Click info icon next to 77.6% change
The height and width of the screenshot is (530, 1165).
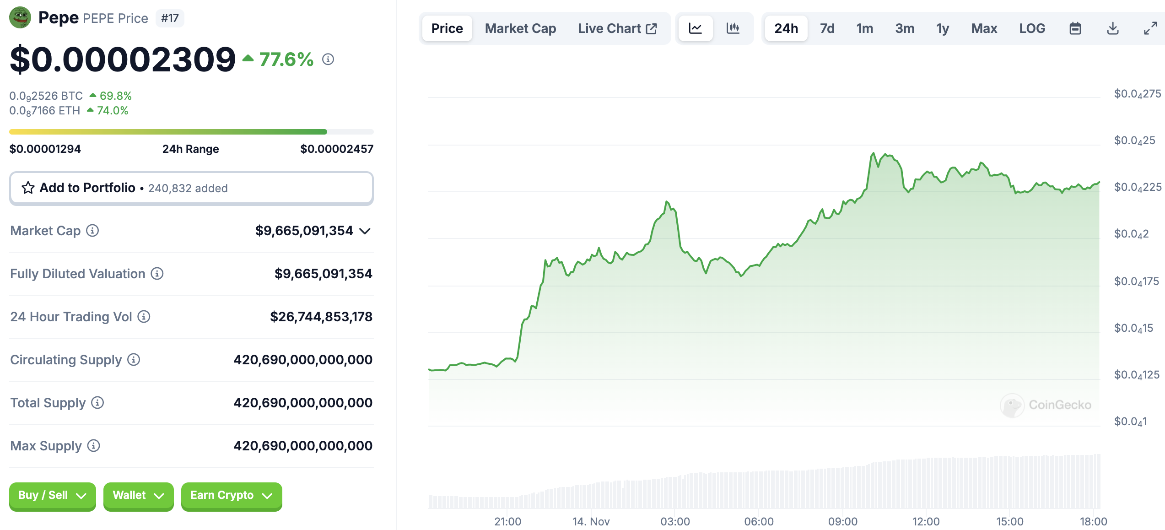(328, 59)
